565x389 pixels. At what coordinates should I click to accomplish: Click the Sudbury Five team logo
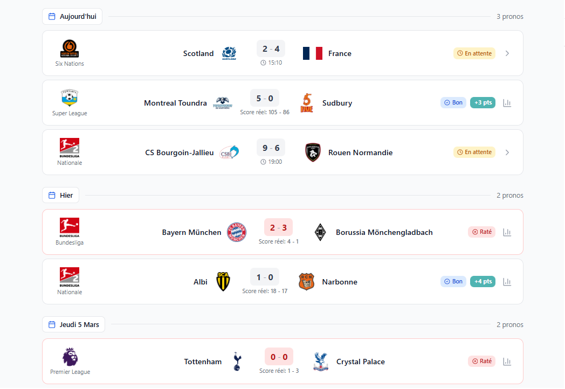tap(307, 103)
